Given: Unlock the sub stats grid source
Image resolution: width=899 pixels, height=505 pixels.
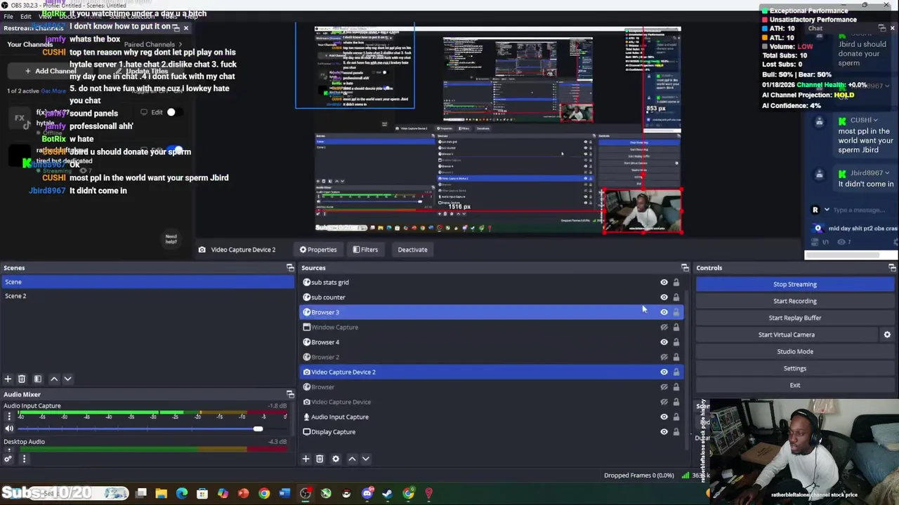Looking at the screenshot, I should pos(676,283).
